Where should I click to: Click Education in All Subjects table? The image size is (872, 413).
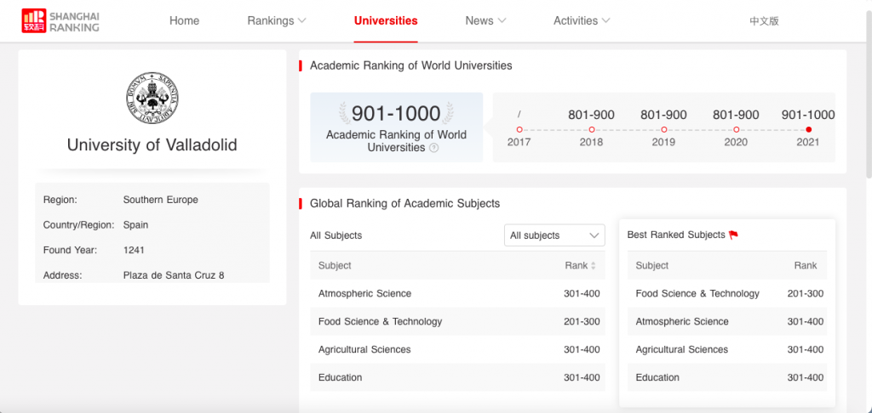pos(340,377)
